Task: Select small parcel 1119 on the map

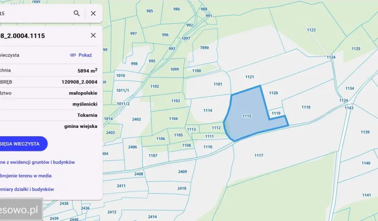Action: point(276,114)
